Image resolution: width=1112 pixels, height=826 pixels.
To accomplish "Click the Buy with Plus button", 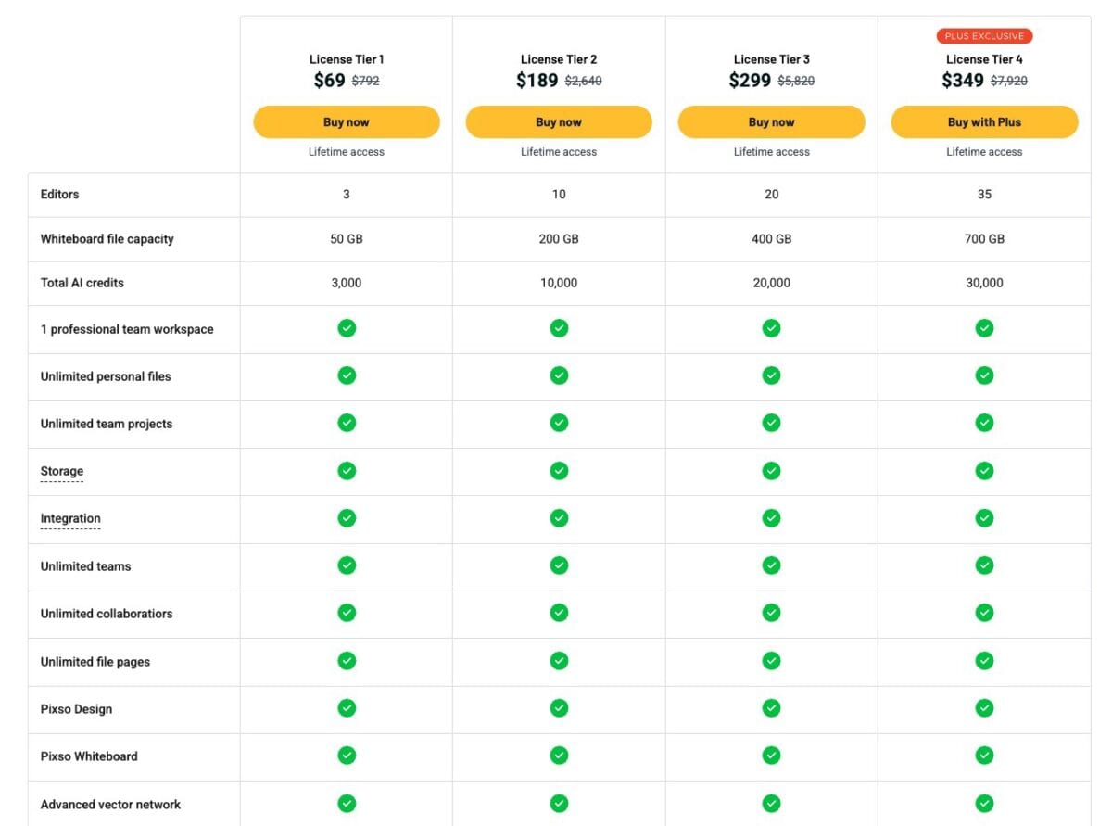I will tap(984, 121).
